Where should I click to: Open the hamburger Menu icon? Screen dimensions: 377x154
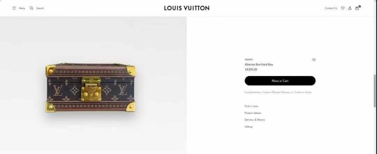[14, 8]
